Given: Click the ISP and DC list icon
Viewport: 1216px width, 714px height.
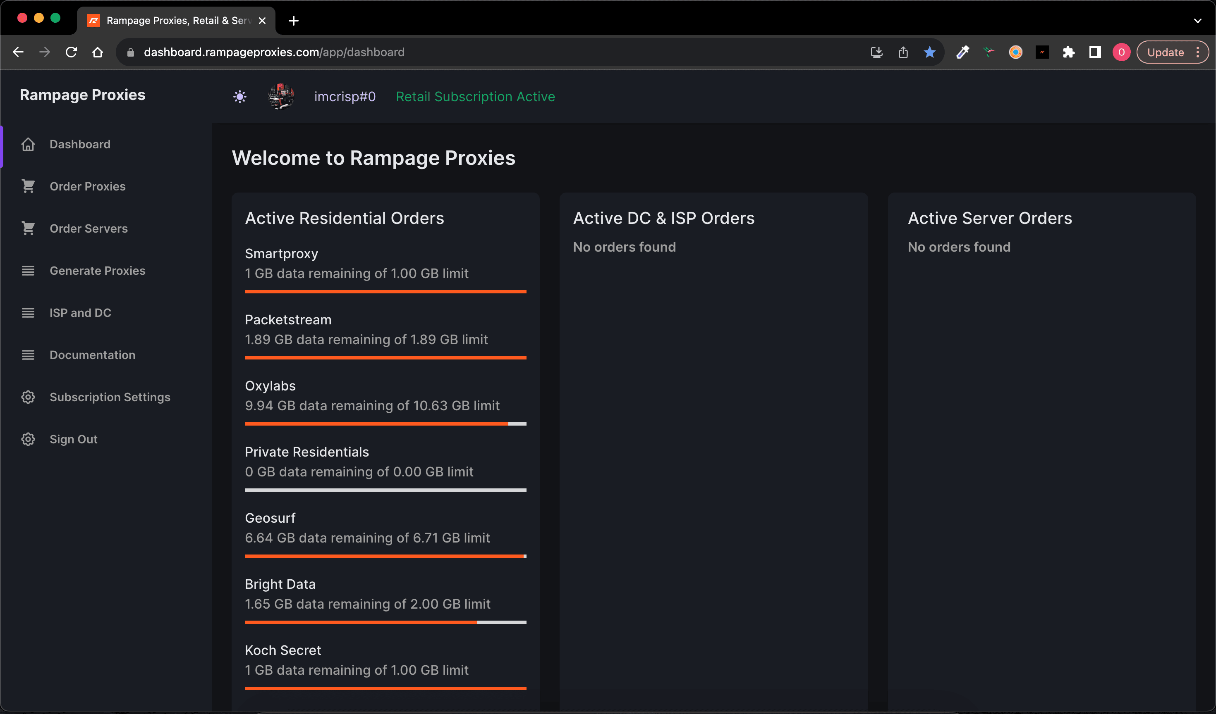Looking at the screenshot, I should point(28,313).
